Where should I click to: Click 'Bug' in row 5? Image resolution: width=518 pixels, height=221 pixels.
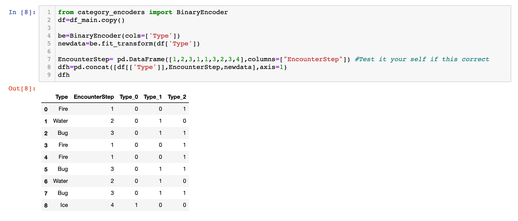[63, 169]
